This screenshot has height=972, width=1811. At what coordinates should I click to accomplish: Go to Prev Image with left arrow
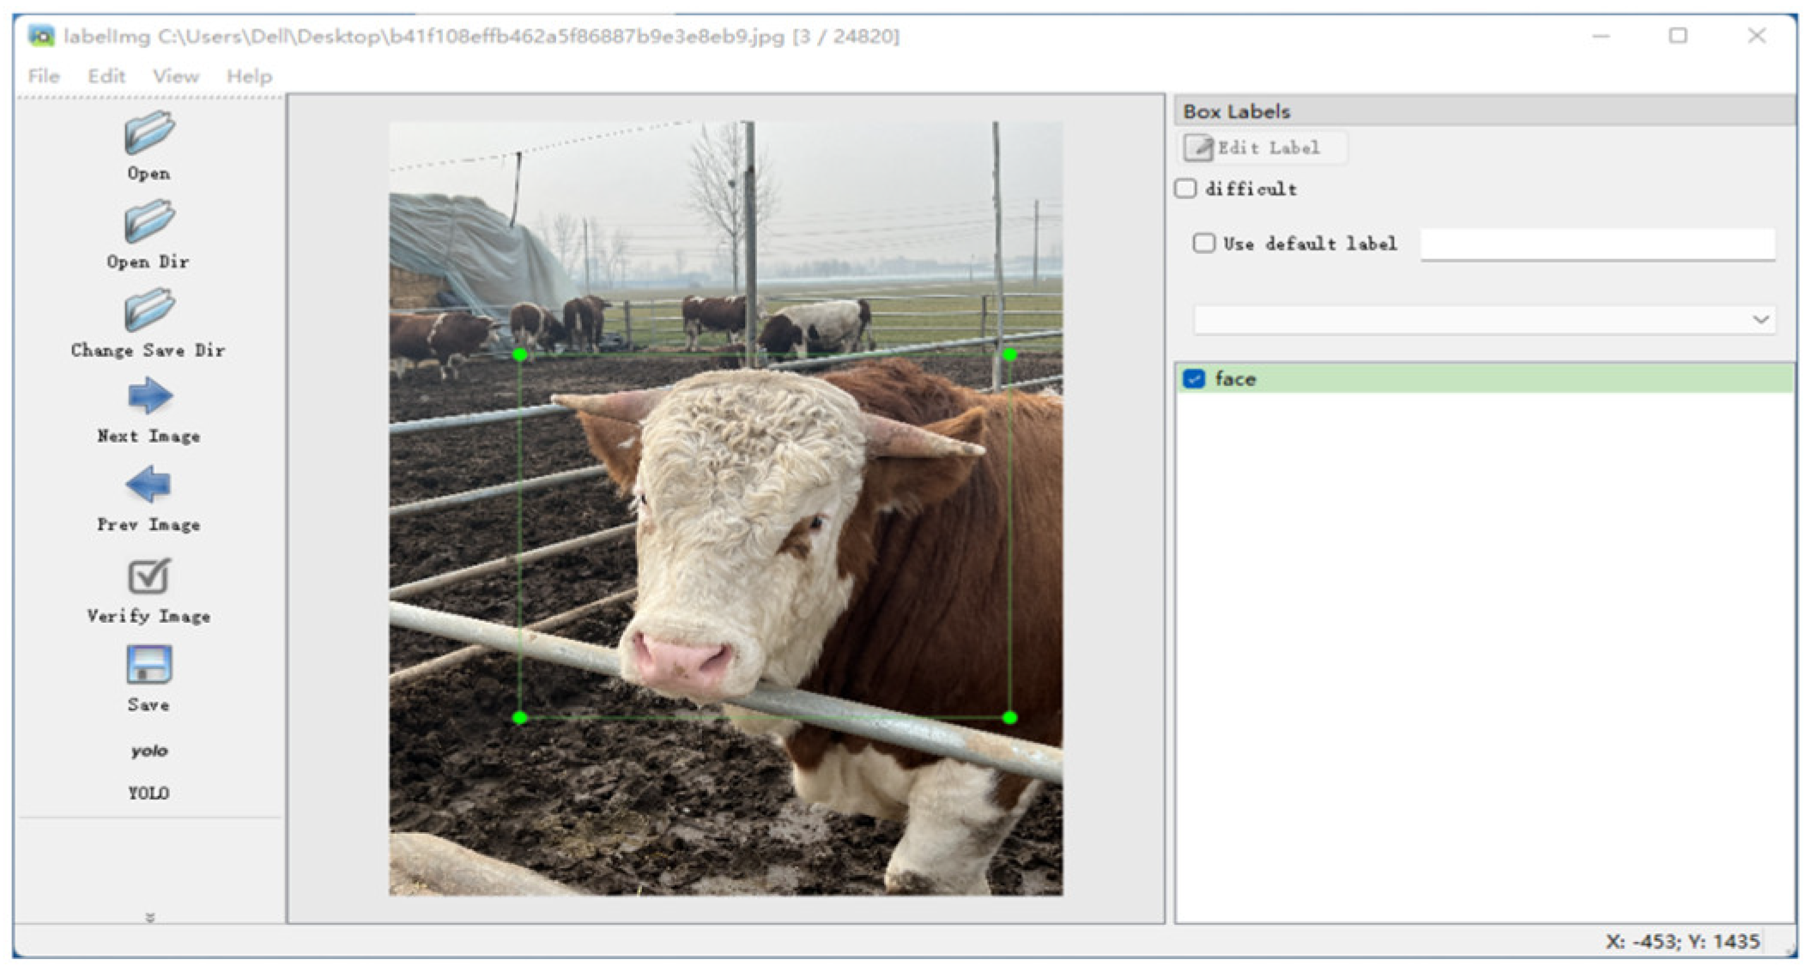pos(148,485)
